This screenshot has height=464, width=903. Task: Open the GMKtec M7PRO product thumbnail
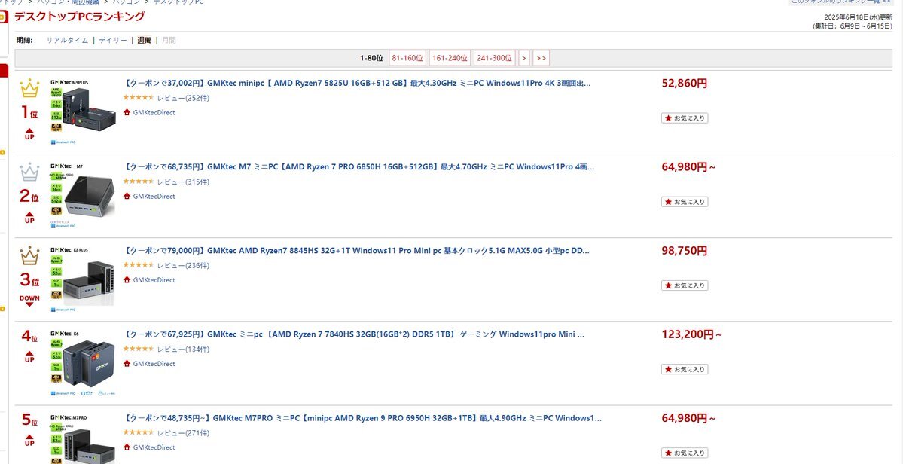pyautogui.click(x=83, y=438)
